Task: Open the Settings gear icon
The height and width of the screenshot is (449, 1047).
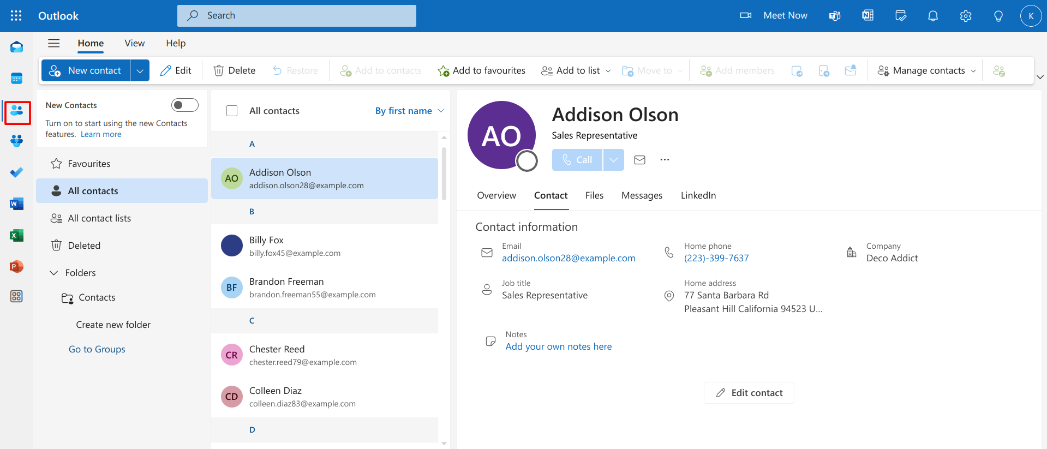Action: tap(965, 16)
